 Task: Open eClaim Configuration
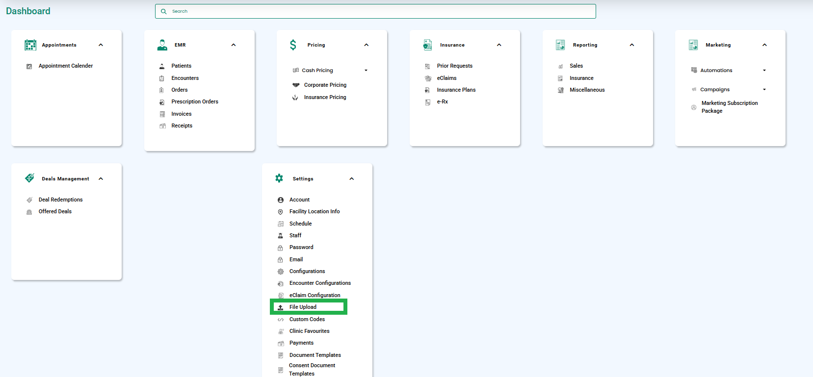click(315, 296)
